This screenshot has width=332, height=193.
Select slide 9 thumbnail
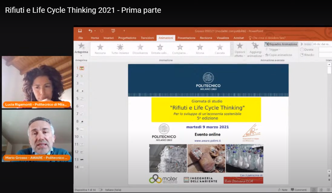pos(82,129)
